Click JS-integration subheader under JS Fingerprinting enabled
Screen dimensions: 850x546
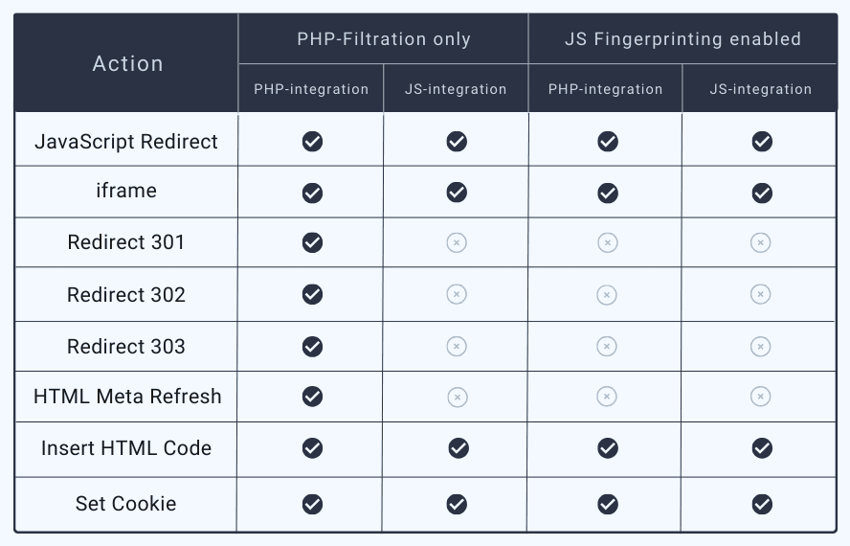760,89
